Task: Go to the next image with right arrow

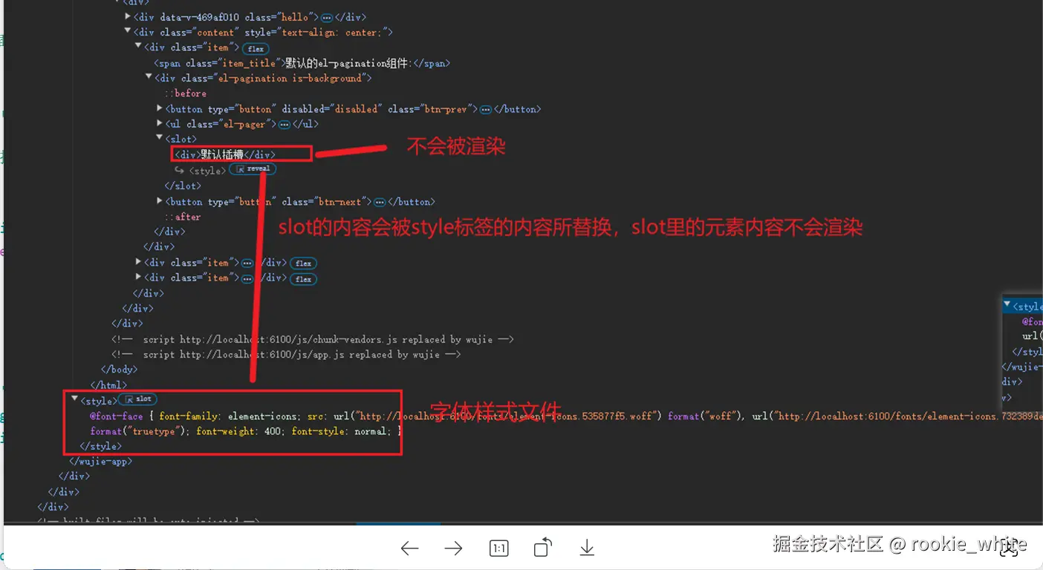Action: 453,548
